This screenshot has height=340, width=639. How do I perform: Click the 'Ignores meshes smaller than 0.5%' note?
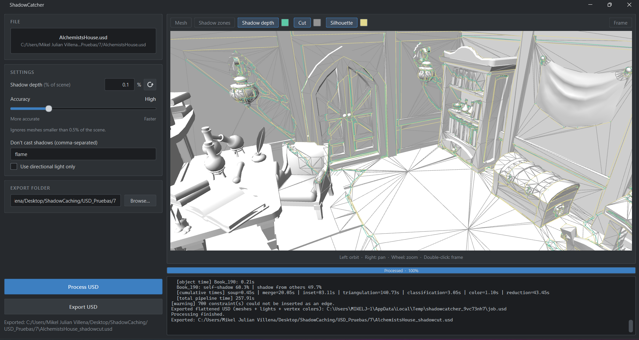[58, 130]
